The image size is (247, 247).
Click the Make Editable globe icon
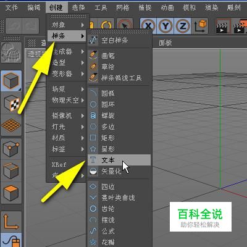click(11, 52)
